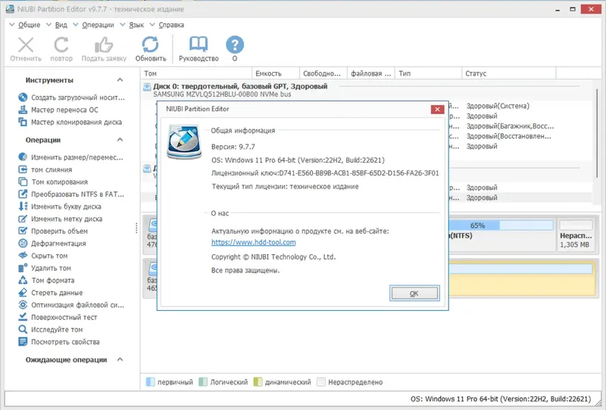606x410 pixels.
Task: Choose Изменить букву диска
Action: [x=60, y=207]
